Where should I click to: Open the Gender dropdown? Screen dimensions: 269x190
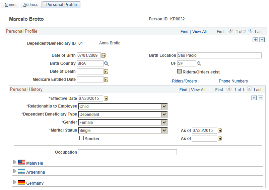point(164,123)
